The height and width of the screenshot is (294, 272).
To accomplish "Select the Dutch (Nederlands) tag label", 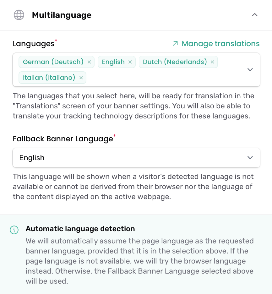I will click(175, 62).
